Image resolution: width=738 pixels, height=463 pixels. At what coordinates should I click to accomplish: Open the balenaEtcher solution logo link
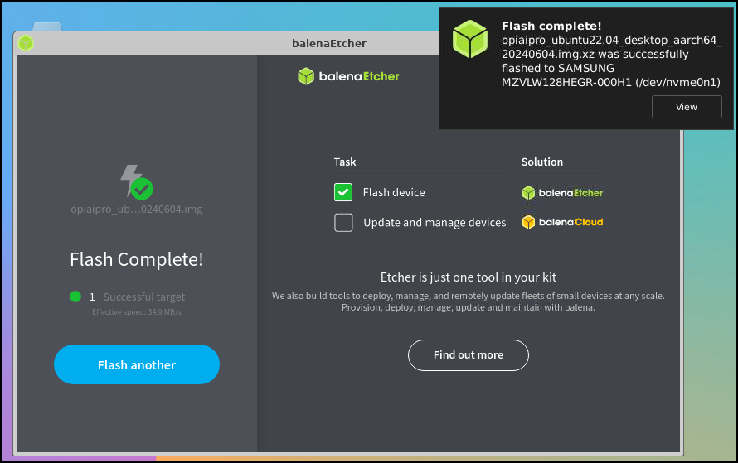(562, 193)
